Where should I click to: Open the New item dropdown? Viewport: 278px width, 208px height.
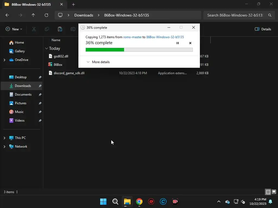[x=14, y=29]
